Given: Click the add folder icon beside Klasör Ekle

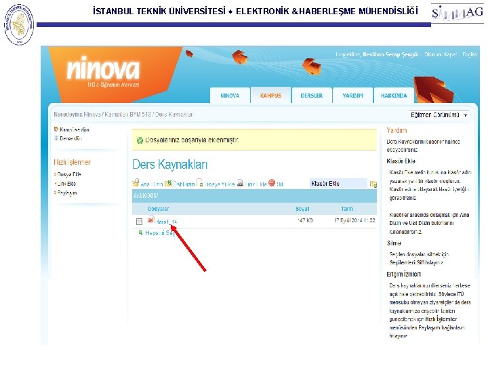Looking at the screenshot, I should (373, 184).
